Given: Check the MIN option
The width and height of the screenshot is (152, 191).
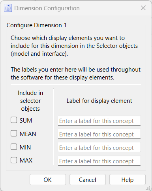Looking at the screenshot, I should coord(14,147).
